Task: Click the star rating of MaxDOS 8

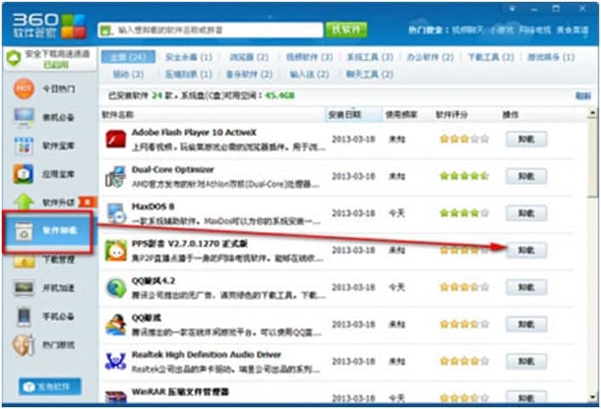Action: 464,213
